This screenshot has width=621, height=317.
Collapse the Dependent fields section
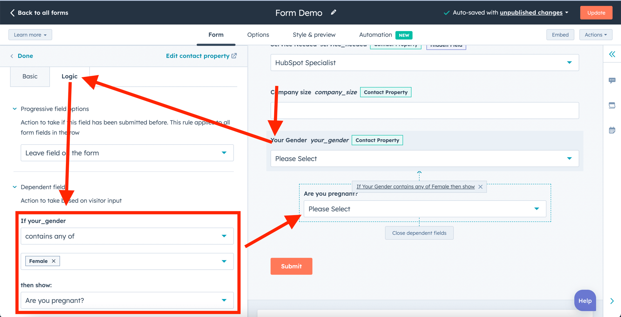(x=14, y=187)
